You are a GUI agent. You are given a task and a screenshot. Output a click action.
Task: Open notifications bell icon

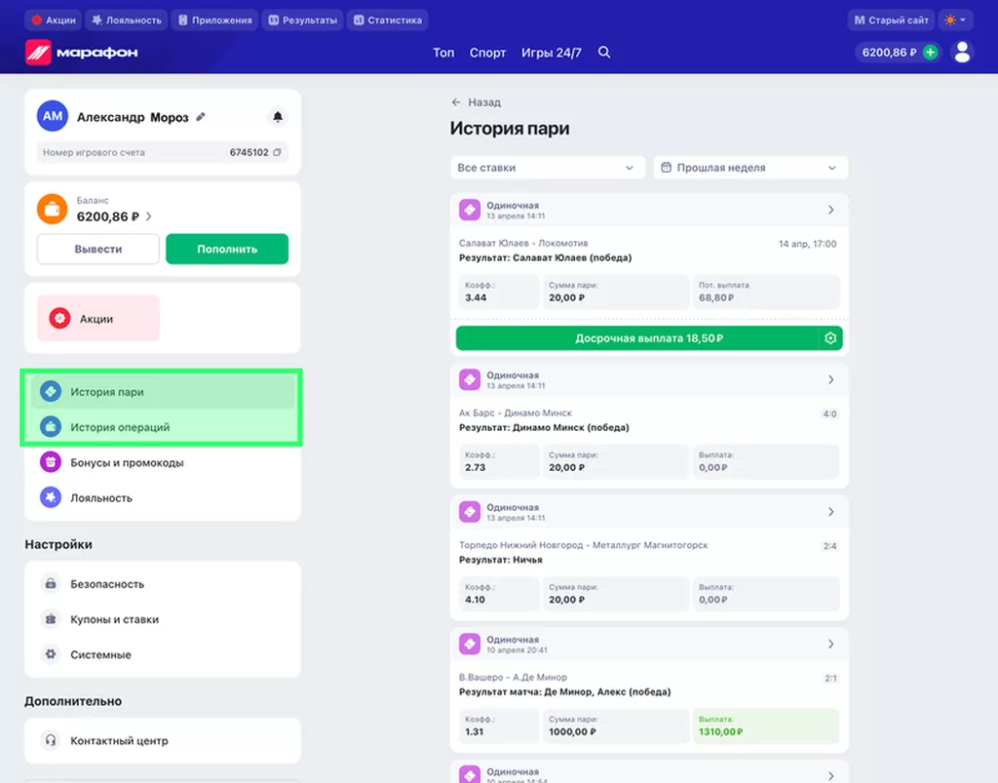point(278,117)
